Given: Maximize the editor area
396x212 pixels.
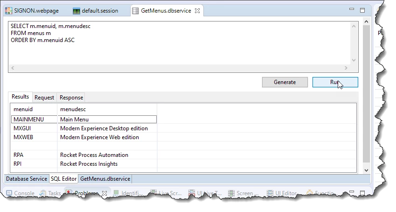Looking at the screenshot, I should 362,10.
